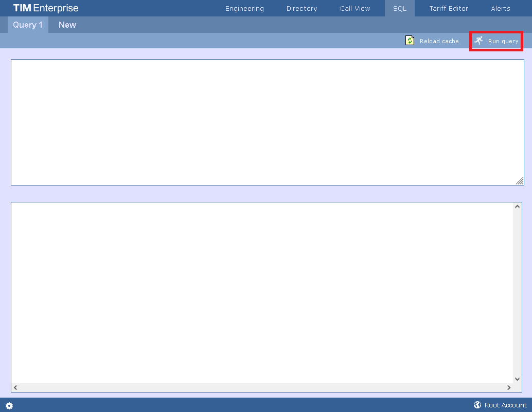
Task: Click inside the SQL query entry box
Action: [266, 122]
